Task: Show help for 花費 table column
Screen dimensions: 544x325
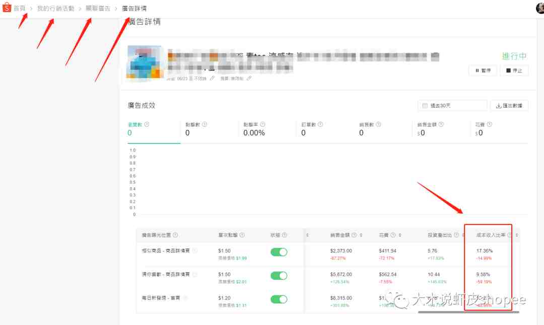Action: click(x=393, y=235)
